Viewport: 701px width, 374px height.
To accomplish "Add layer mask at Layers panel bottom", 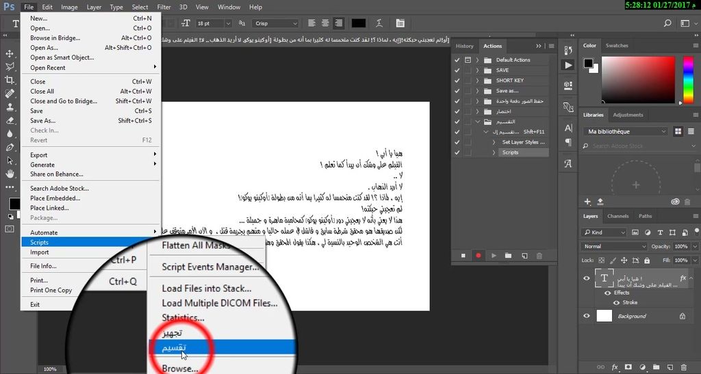I will 628,367.
